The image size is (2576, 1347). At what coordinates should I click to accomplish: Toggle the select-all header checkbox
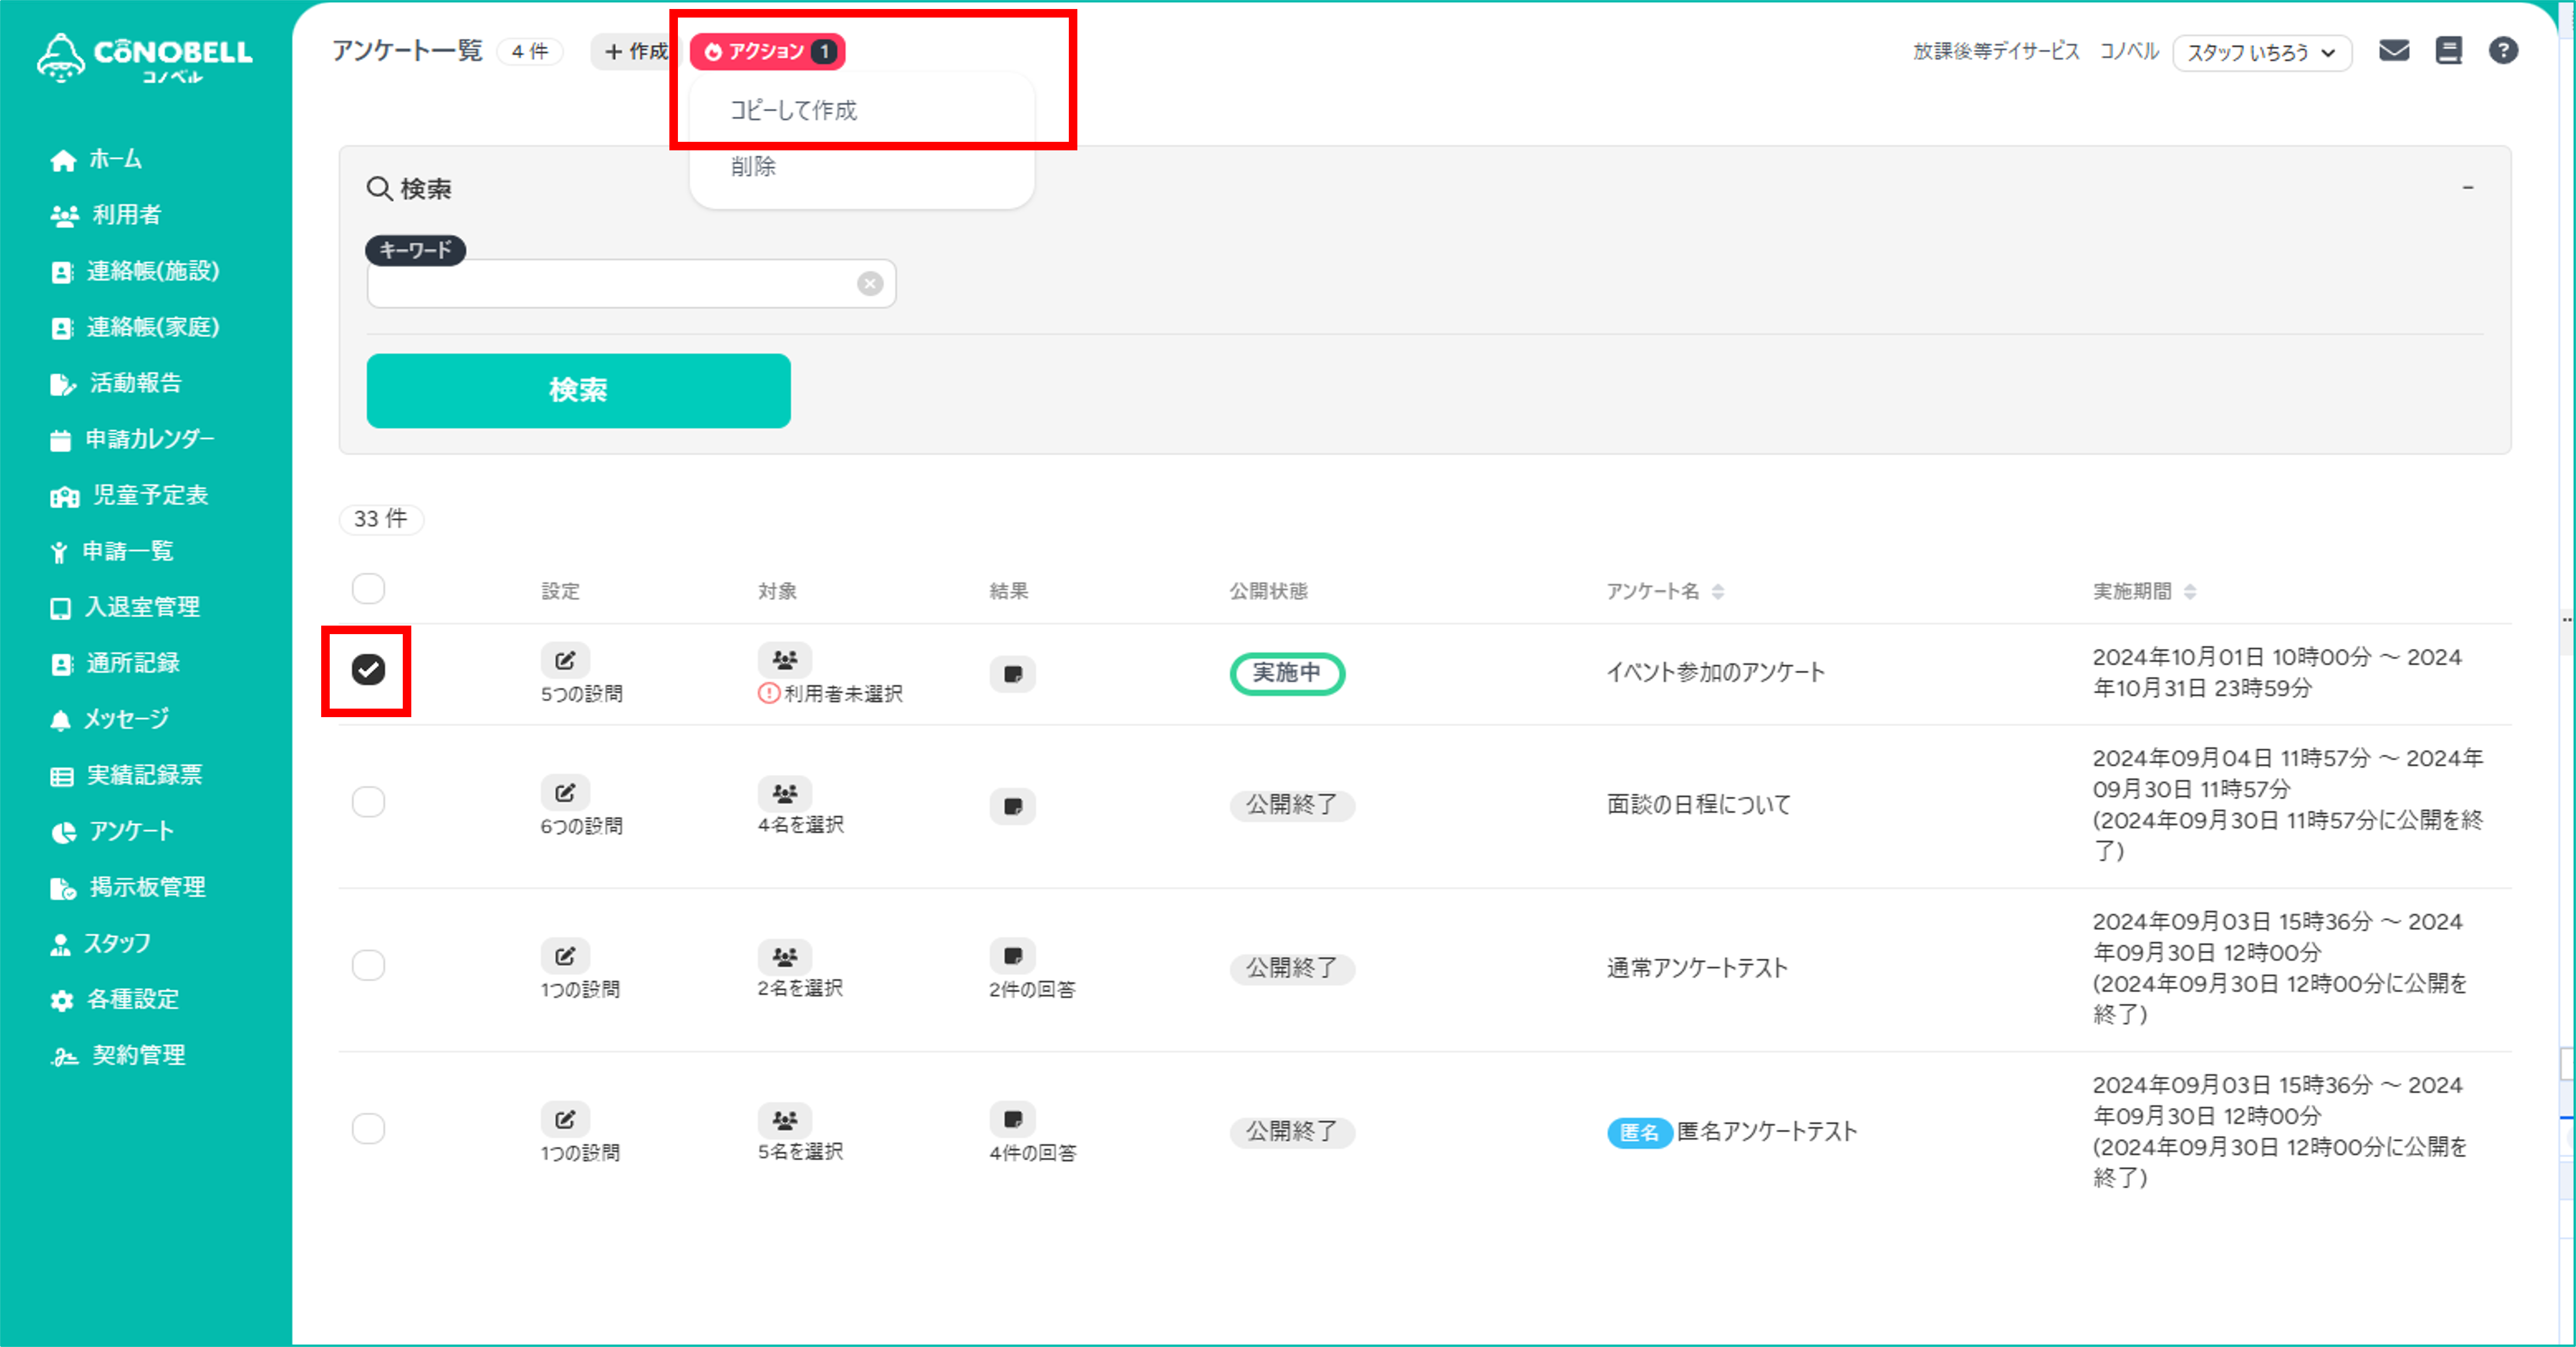click(x=368, y=589)
